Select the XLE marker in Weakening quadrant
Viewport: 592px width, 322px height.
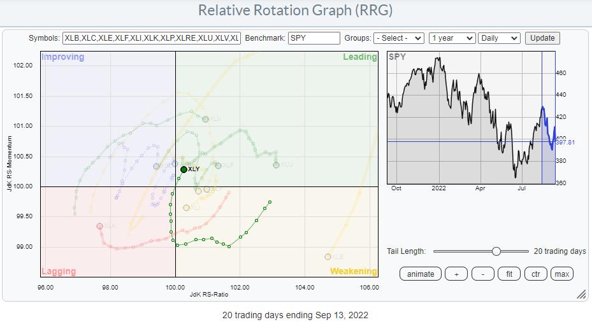pyautogui.click(x=328, y=256)
